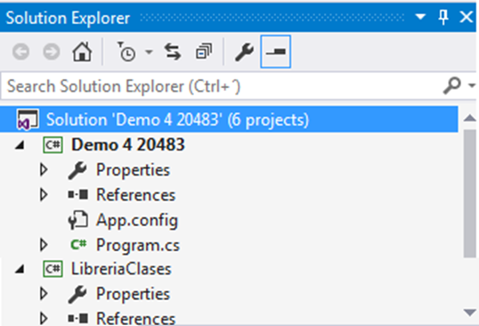Open the Pending Changes Filter clock icon
Screen dimensions: 479x326
(x=126, y=52)
